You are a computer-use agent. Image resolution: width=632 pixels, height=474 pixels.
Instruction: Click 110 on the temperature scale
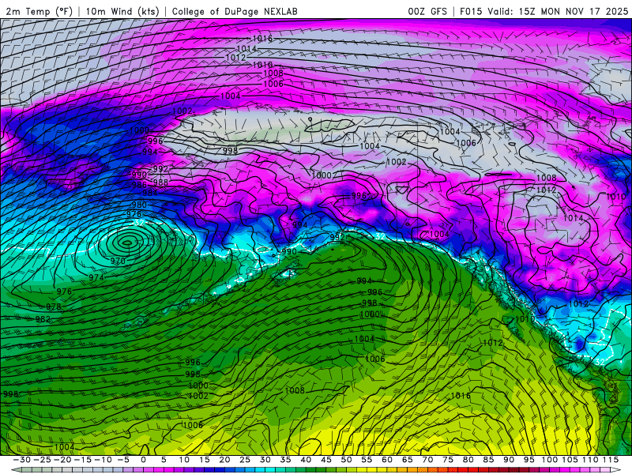[x=589, y=460]
